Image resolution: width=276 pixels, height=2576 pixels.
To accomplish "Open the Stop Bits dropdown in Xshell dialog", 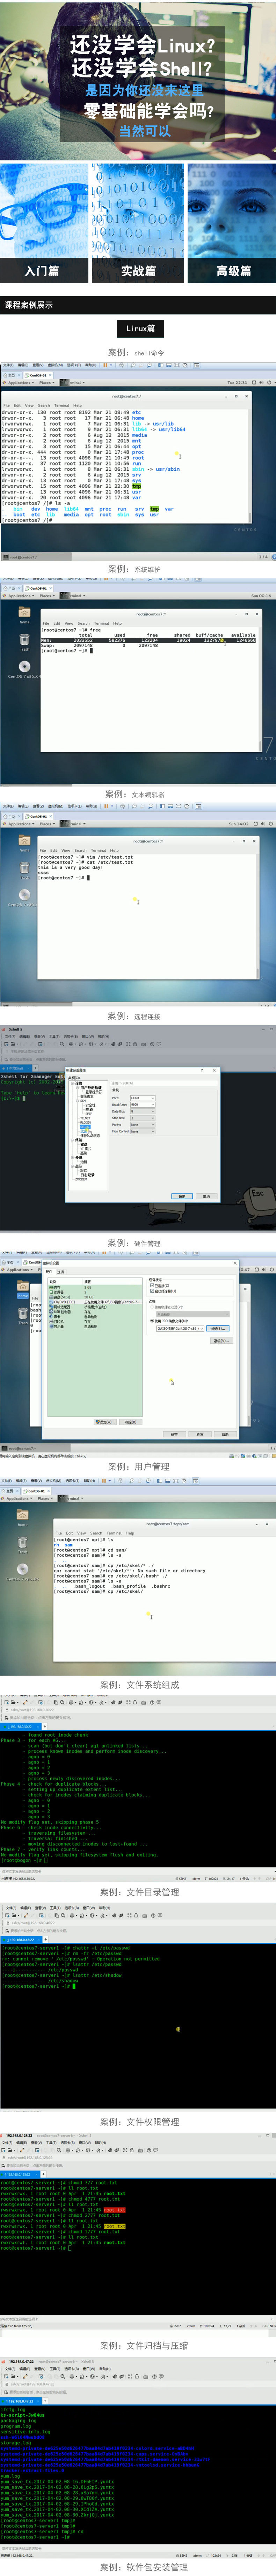I will (x=143, y=1118).
